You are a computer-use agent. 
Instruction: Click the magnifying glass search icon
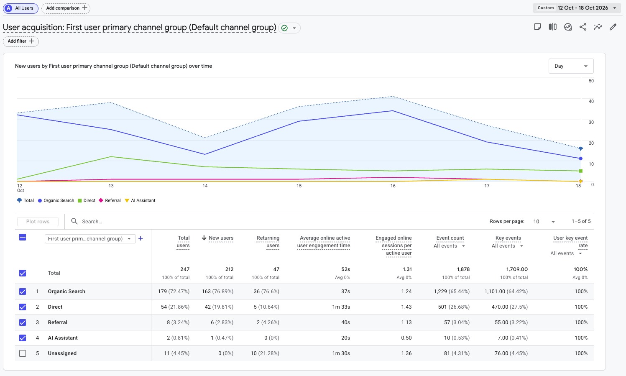[x=74, y=221]
